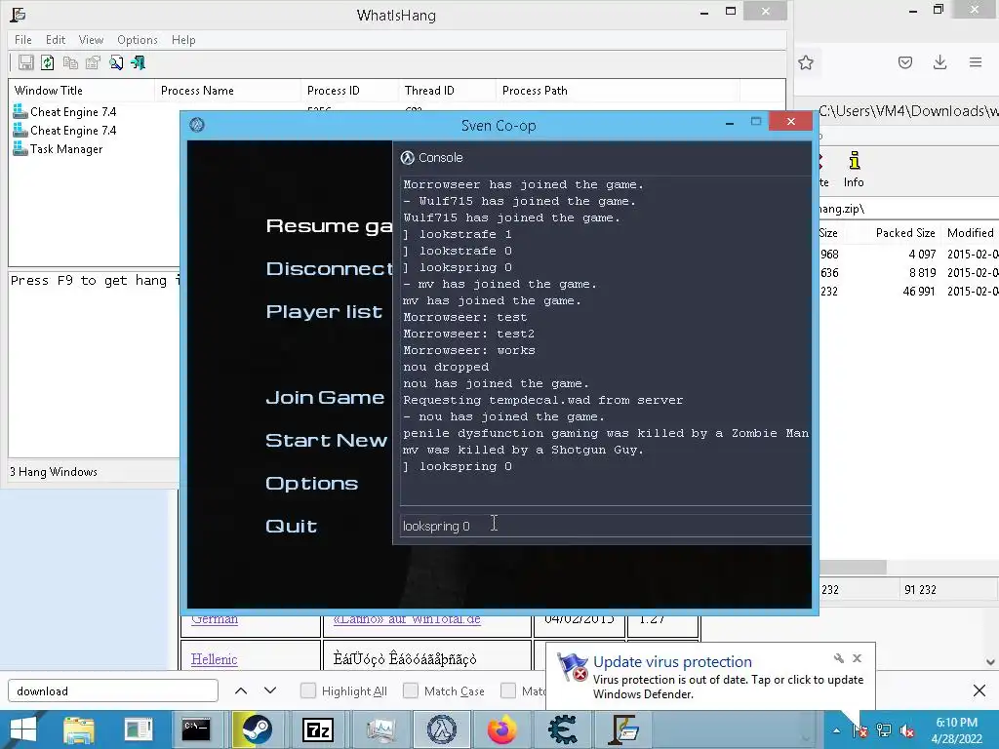The width and height of the screenshot is (999, 749).
Task: Click Start New in Sven Co-op menu
Action: tap(326, 440)
